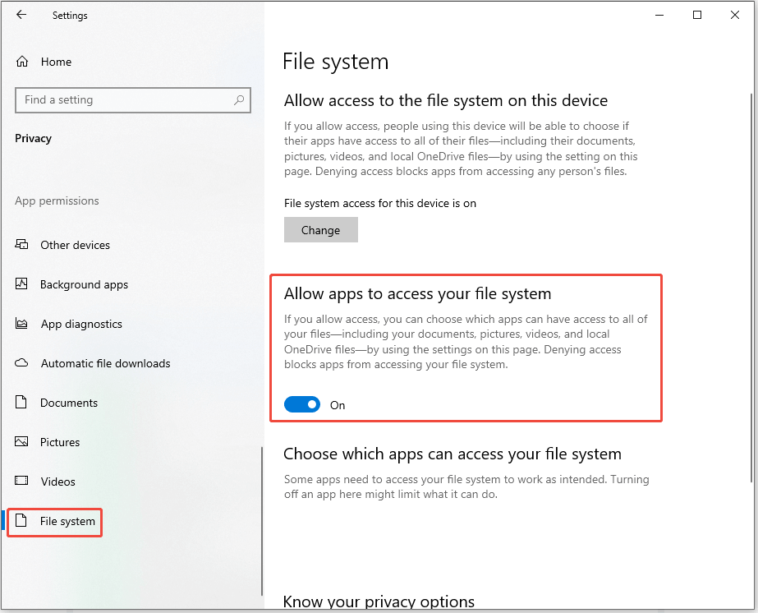Click the Automatic file downloads cloud icon
The width and height of the screenshot is (758, 613).
pyautogui.click(x=21, y=362)
